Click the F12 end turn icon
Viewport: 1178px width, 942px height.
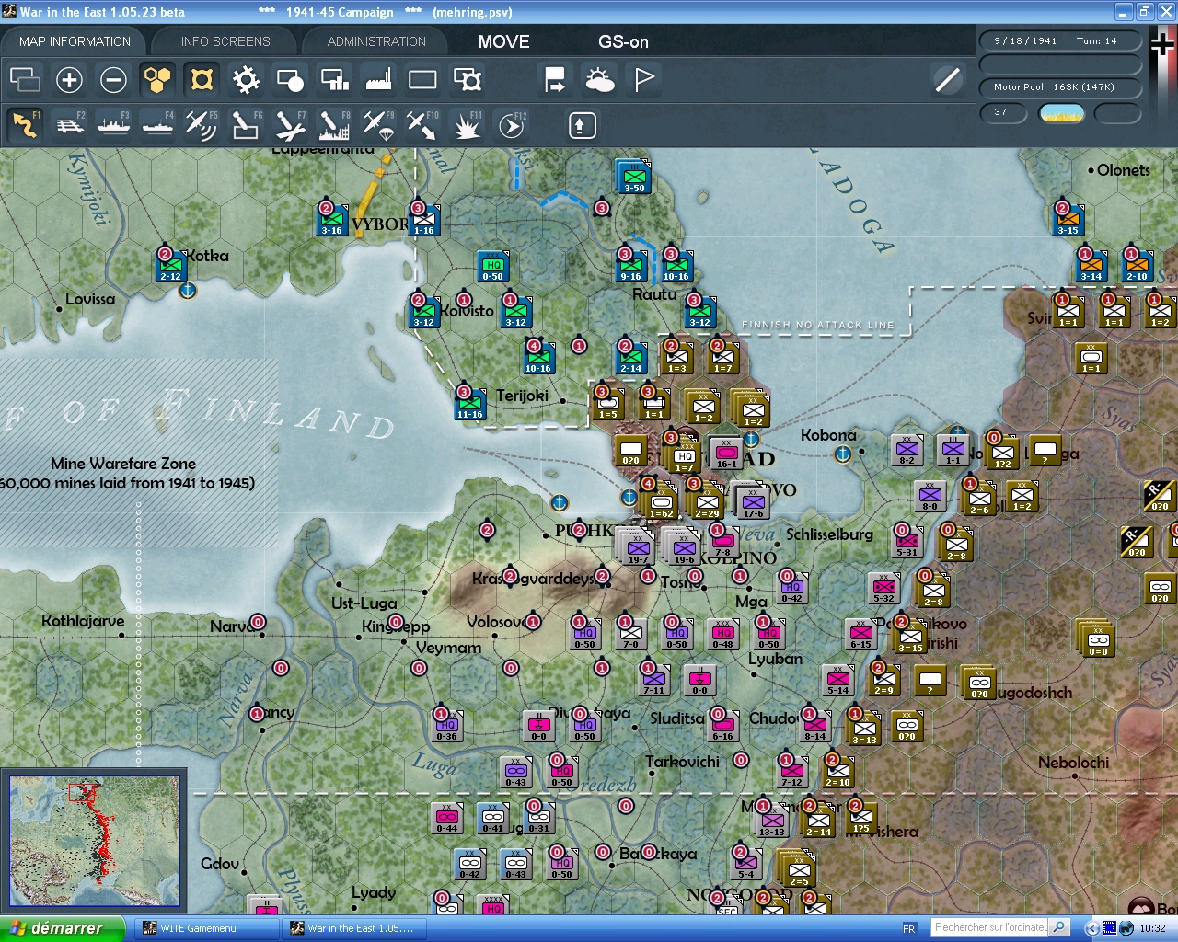pyautogui.click(x=511, y=125)
